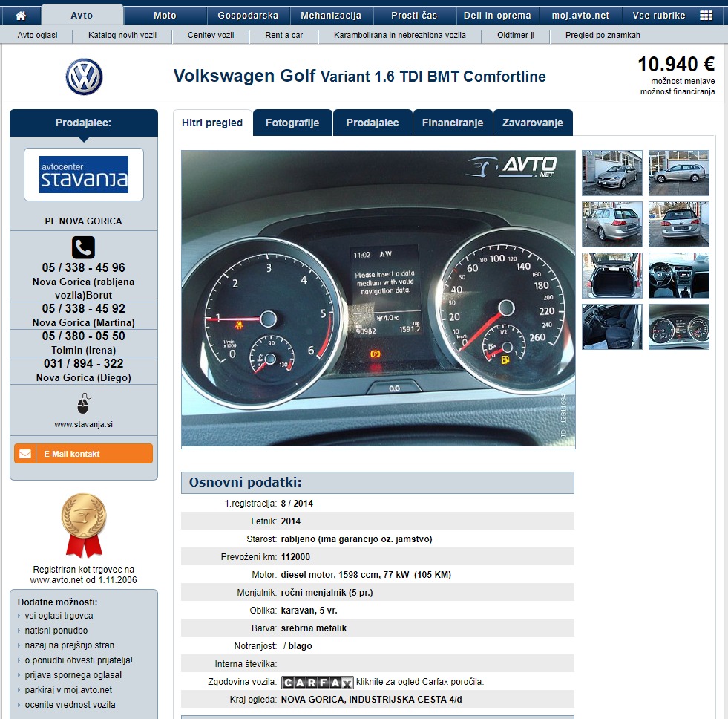Viewport: 728px width, 719px height.
Task: Click možnost menjave text
Action: tap(683, 81)
